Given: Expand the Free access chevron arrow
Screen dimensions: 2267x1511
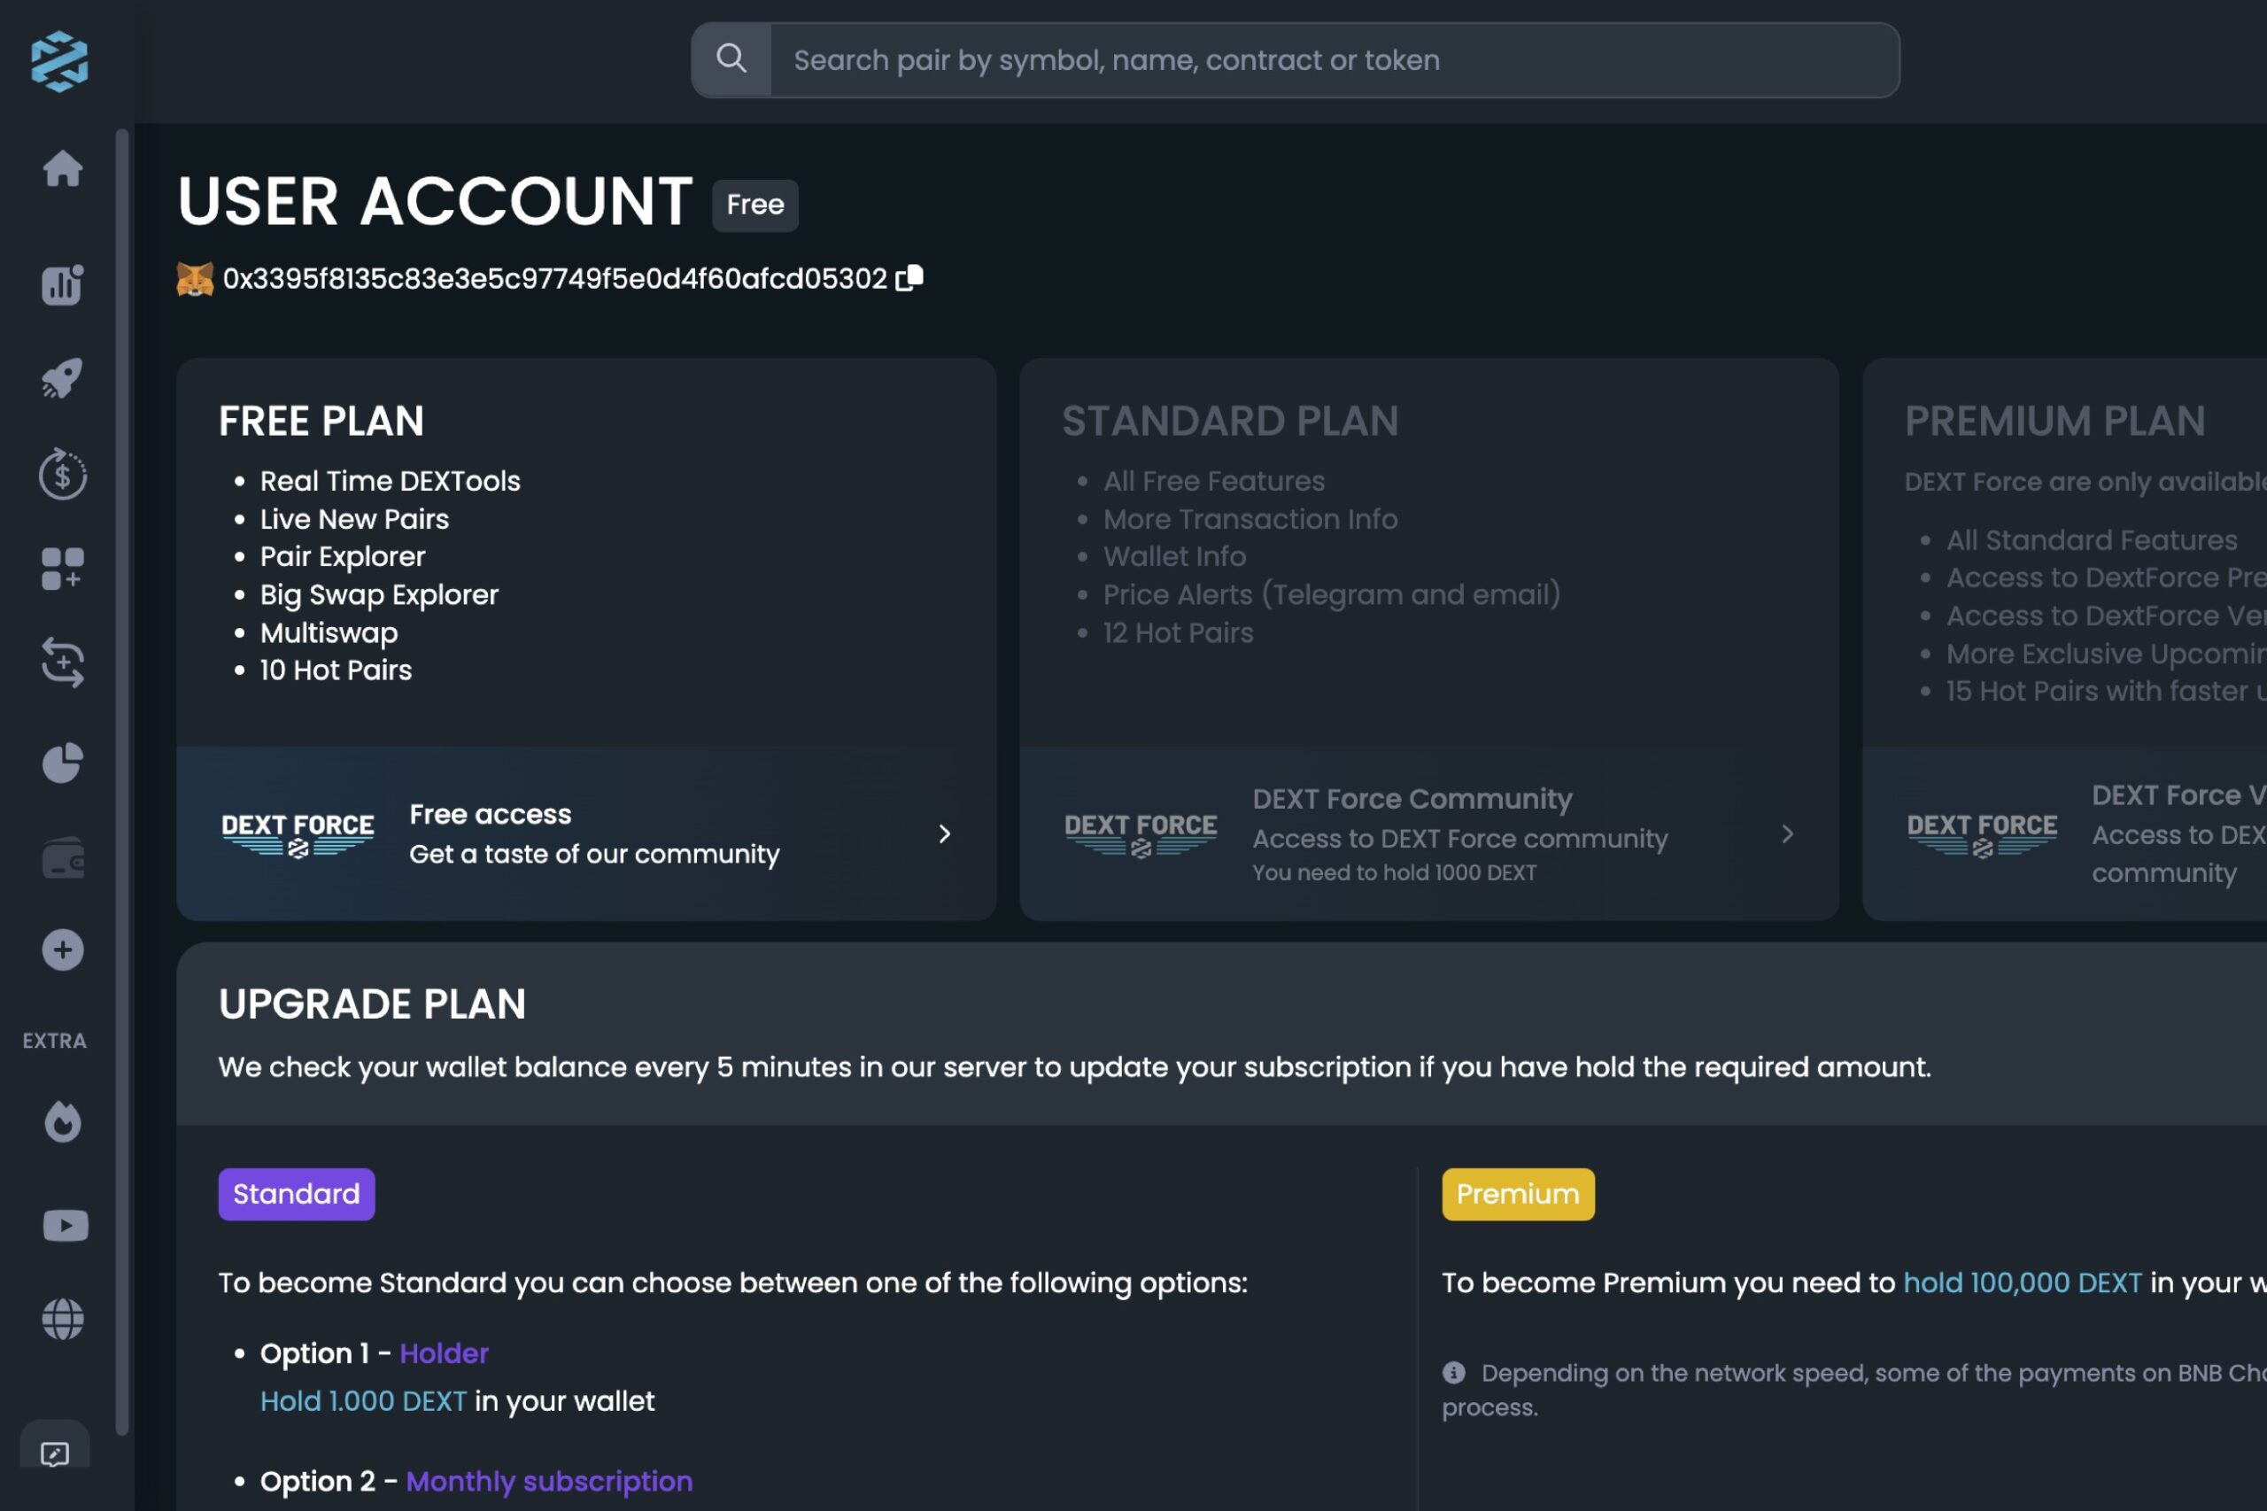Looking at the screenshot, I should tap(944, 834).
